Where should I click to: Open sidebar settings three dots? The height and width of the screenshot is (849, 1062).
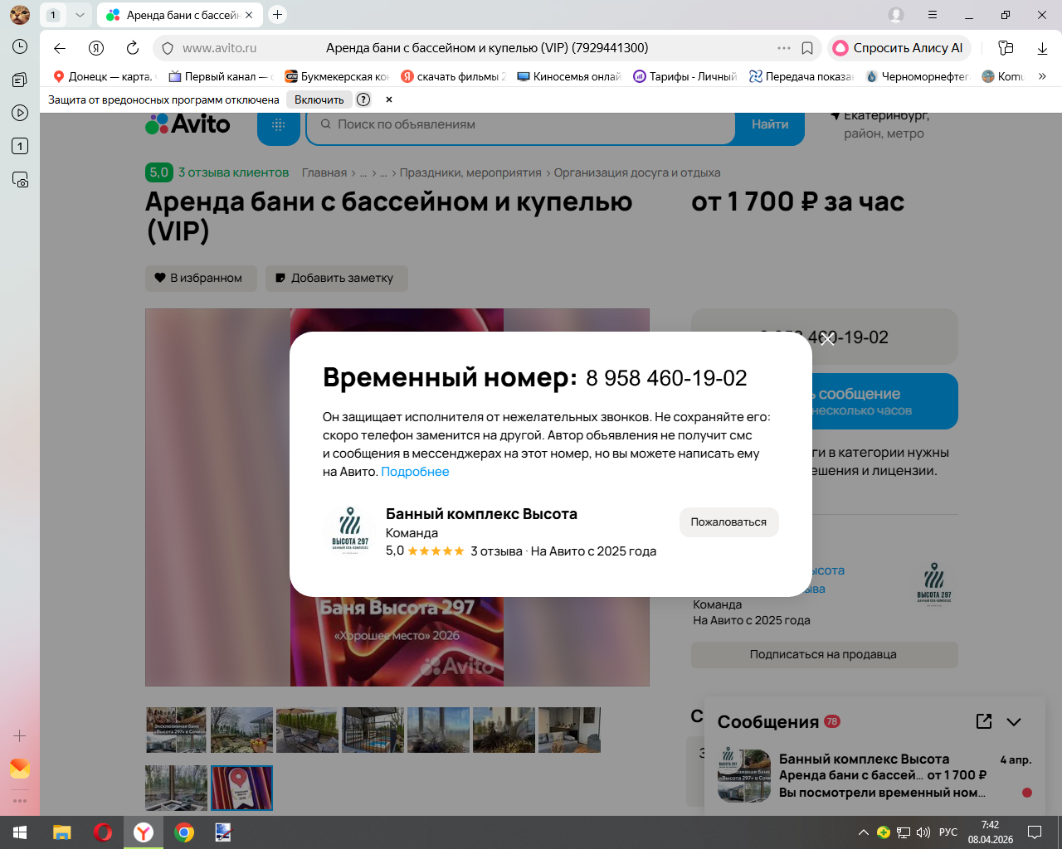coord(20,801)
